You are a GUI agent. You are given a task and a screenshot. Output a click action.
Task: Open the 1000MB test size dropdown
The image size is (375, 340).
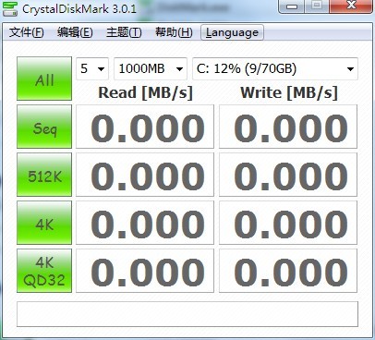(x=151, y=68)
